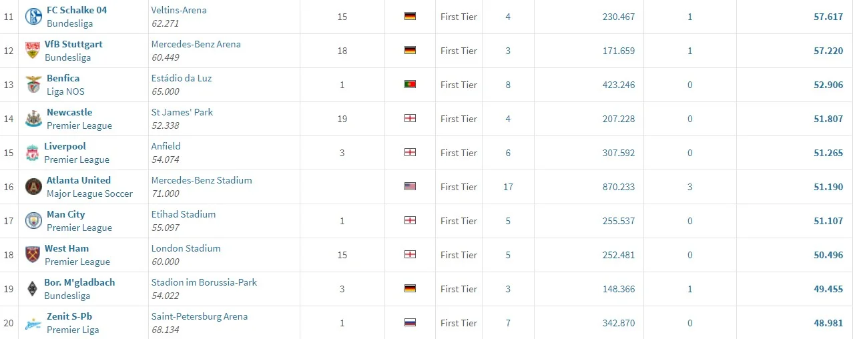Open the Veltins-Arena stadium link
This screenshot has height=339, width=853.
[x=179, y=10]
